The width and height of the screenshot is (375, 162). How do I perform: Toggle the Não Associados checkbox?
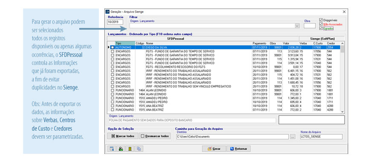point(321,24)
